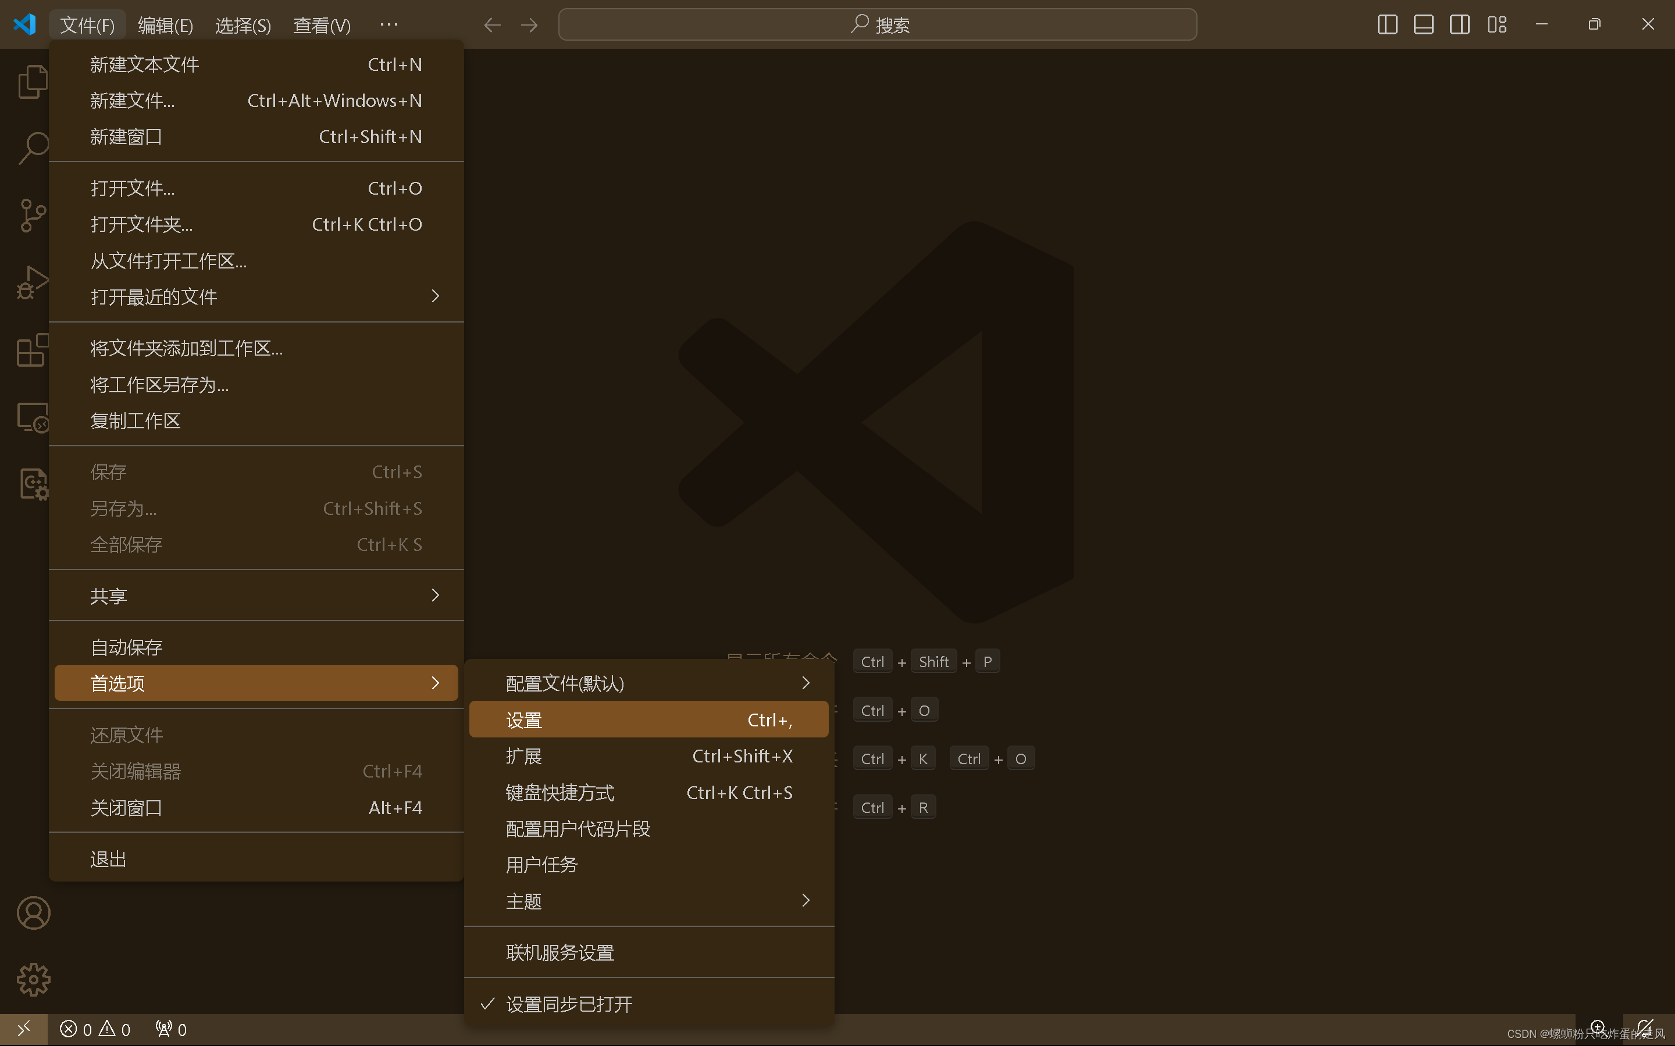Open 配置用户代码片段 entry
Image resolution: width=1675 pixels, height=1046 pixels.
(648, 829)
